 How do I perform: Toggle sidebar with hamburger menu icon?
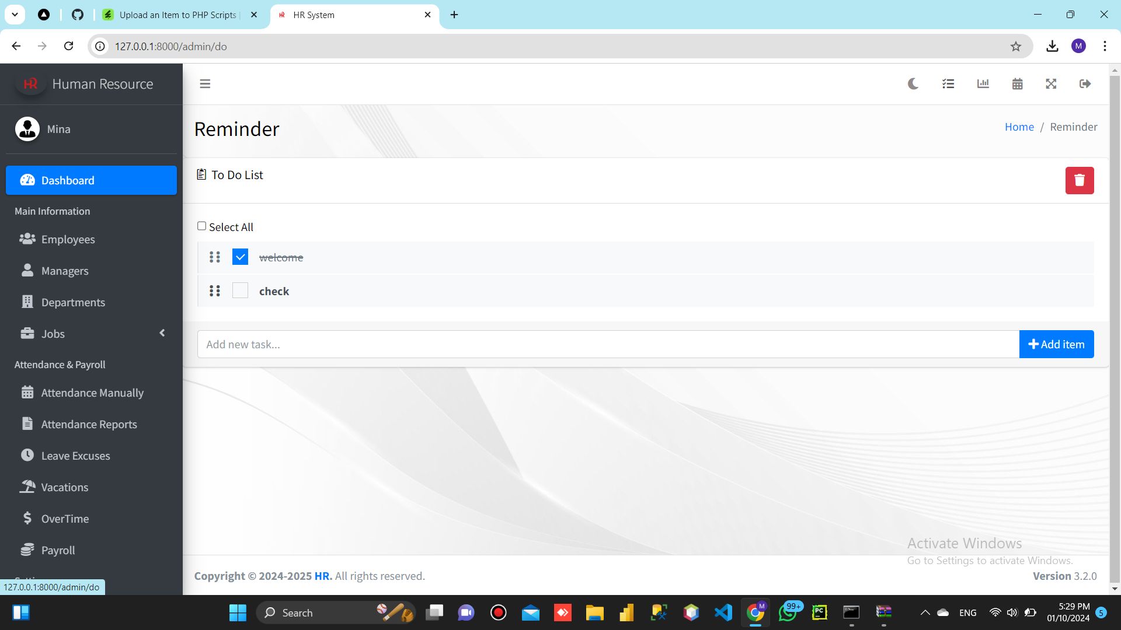tap(205, 84)
